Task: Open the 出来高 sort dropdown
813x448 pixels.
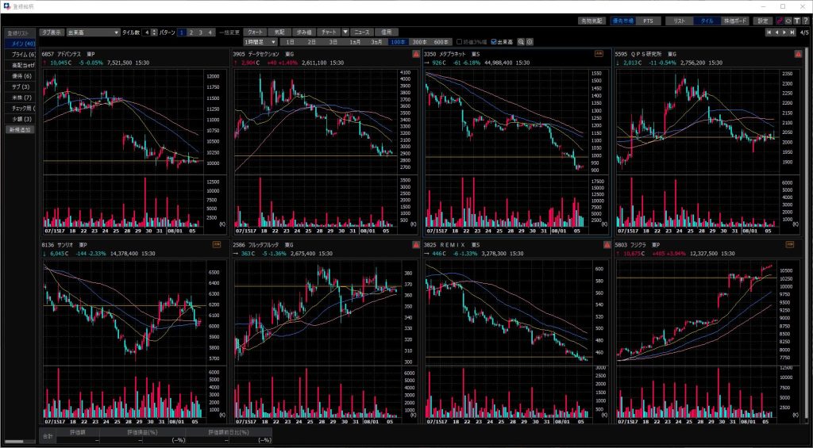Action: [116, 33]
